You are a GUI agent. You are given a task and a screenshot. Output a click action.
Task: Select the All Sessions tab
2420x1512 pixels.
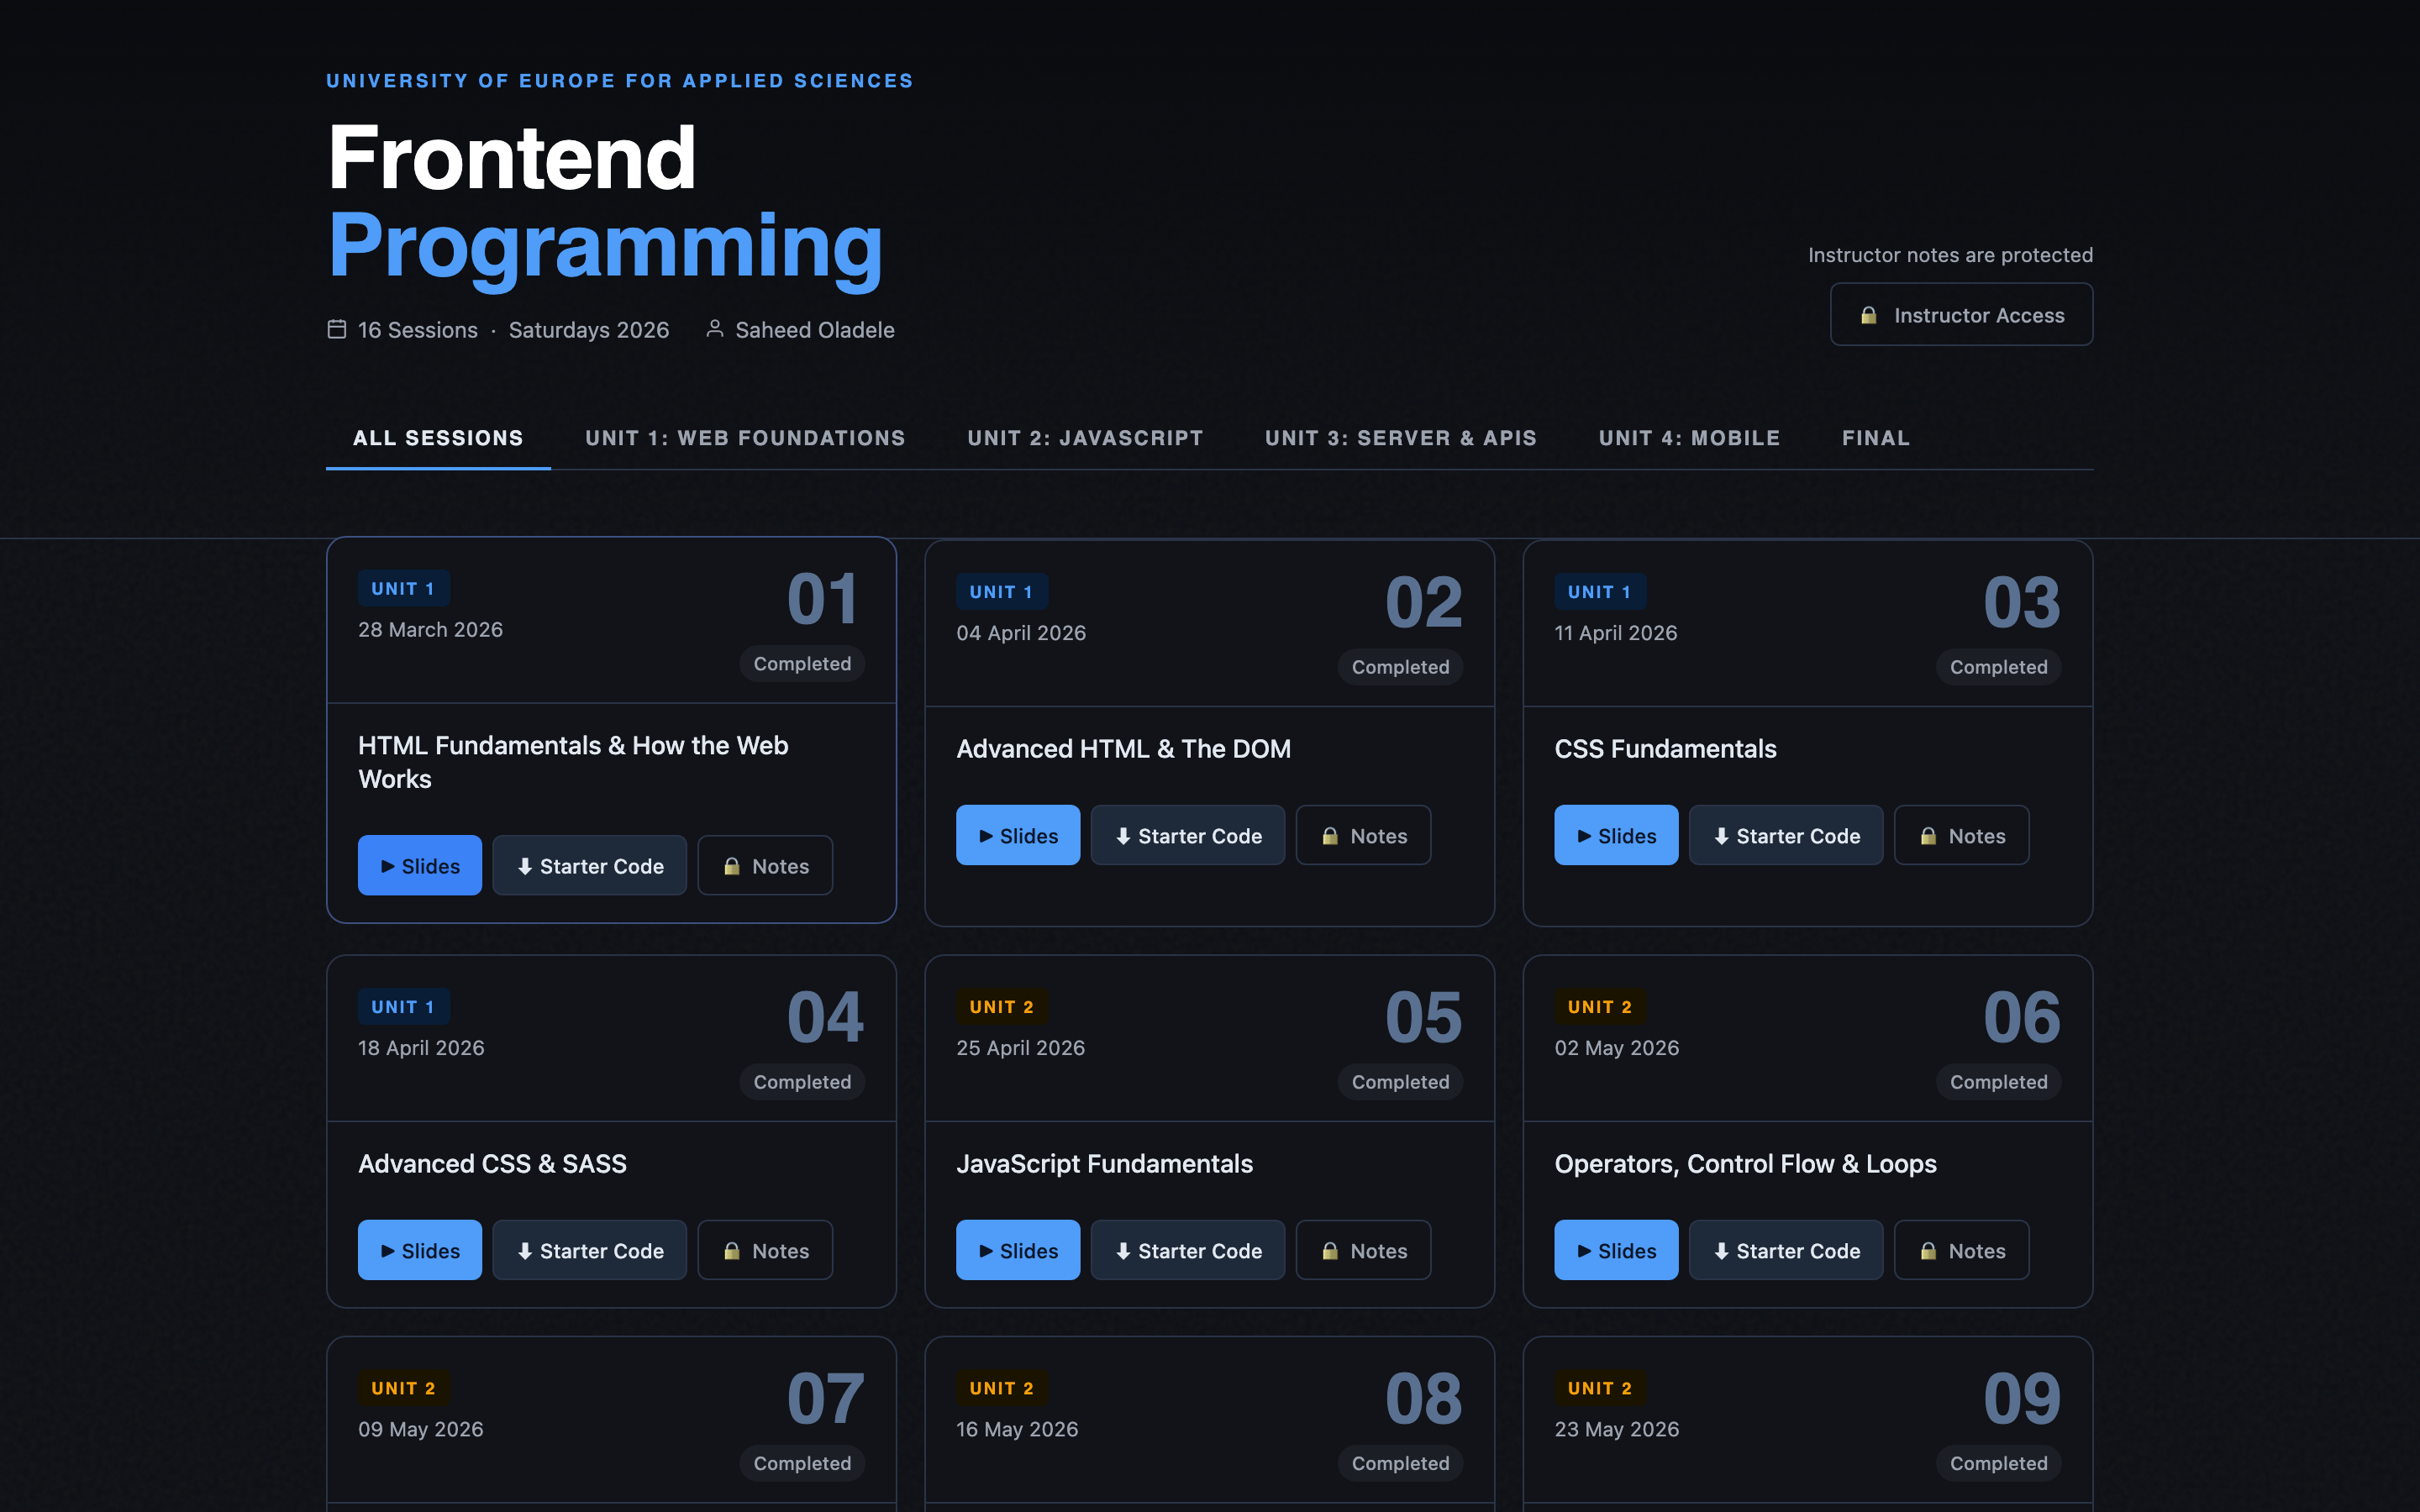tap(438, 438)
